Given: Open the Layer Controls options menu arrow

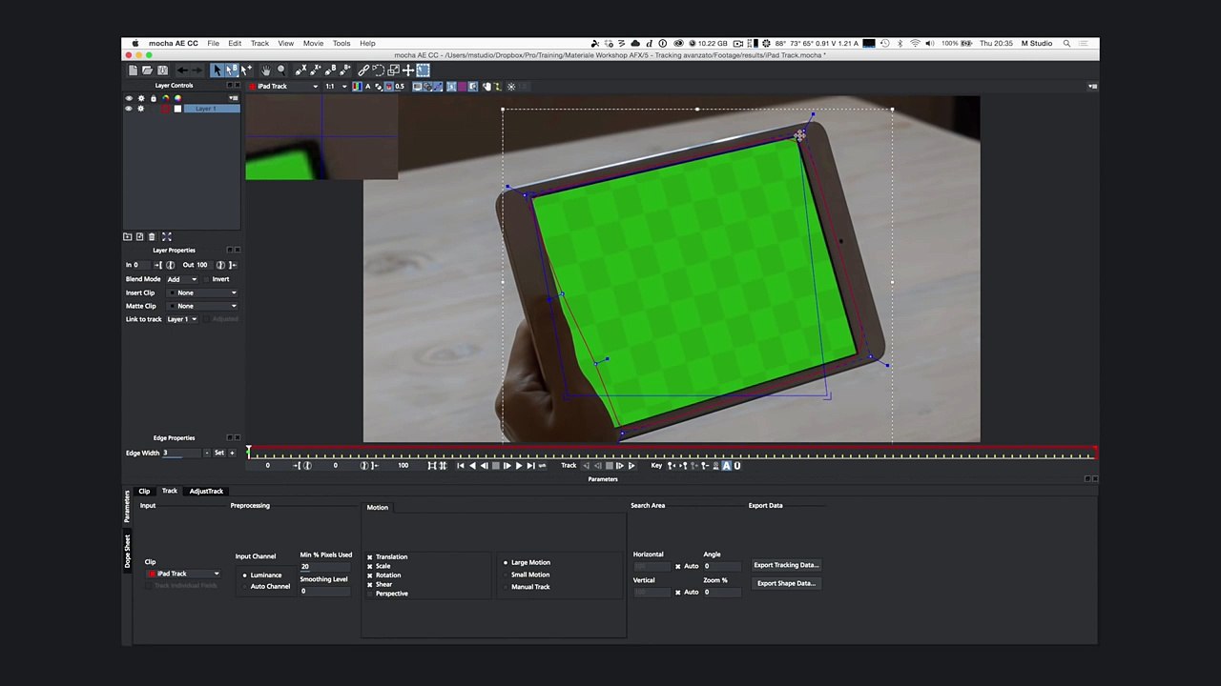Looking at the screenshot, I should (x=233, y=98).
